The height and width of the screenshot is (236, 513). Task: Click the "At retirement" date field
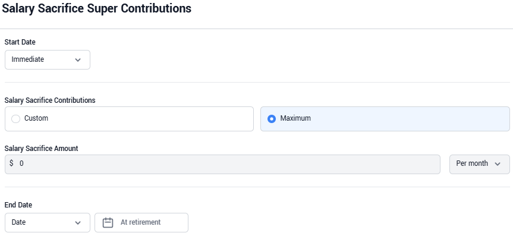tap(141, 222)
